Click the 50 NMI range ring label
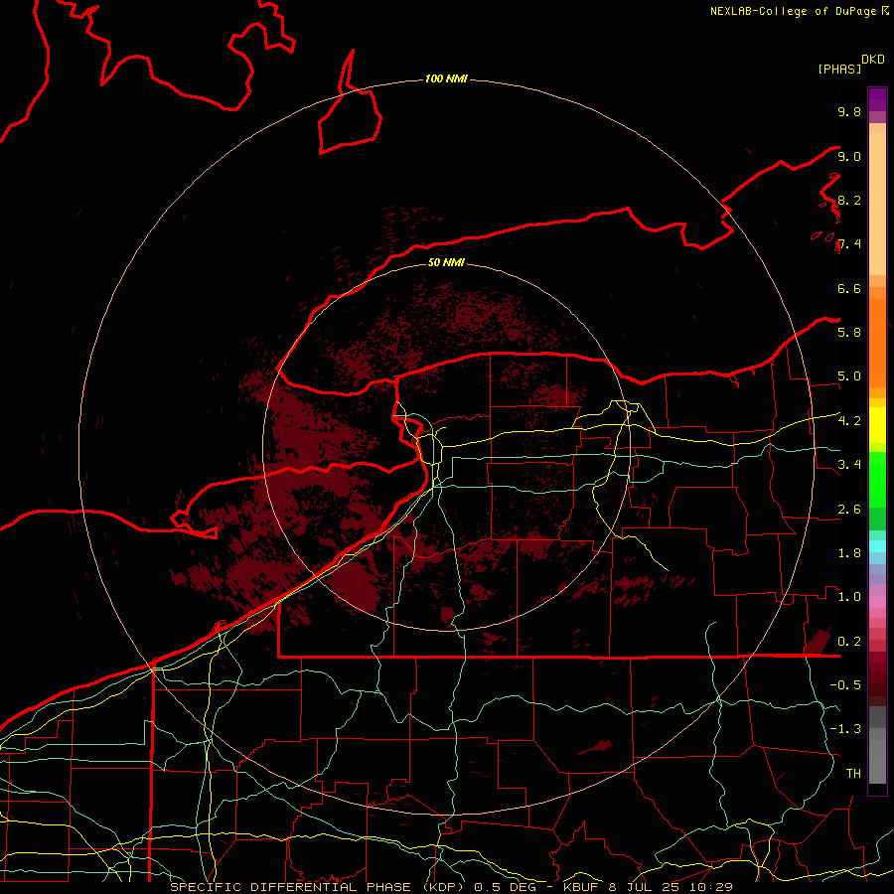Screen dimensions: 894x894 coord(446,262)
